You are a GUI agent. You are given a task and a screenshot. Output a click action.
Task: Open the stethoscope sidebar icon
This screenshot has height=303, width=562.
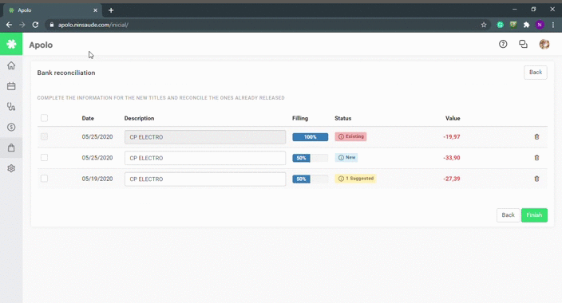(11, 107)
